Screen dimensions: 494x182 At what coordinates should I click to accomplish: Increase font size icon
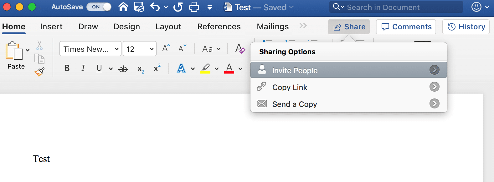(166, 48)
